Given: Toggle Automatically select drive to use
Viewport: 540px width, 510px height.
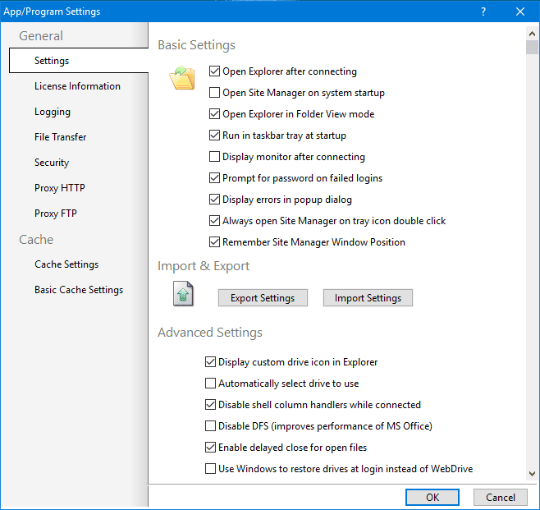Looking at the screenshot, I should click(x=210, y=384).
